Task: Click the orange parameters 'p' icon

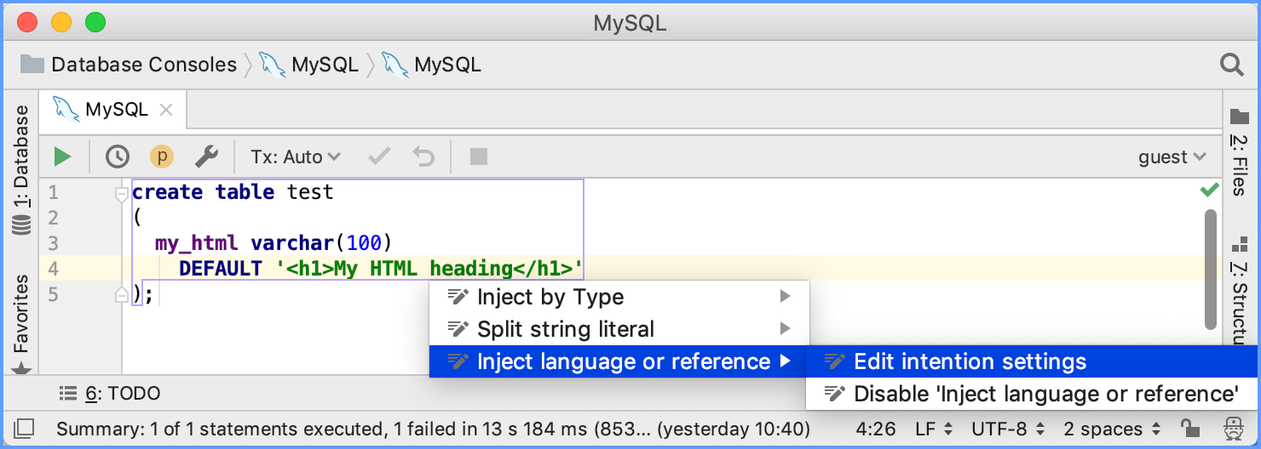Action: [161, 156]
